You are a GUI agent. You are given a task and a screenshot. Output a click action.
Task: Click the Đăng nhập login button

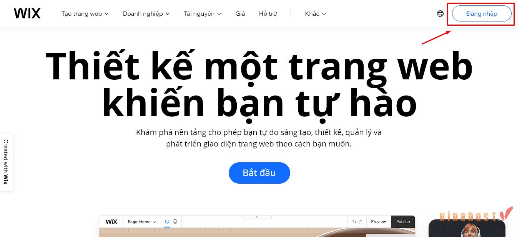(482, 14)
